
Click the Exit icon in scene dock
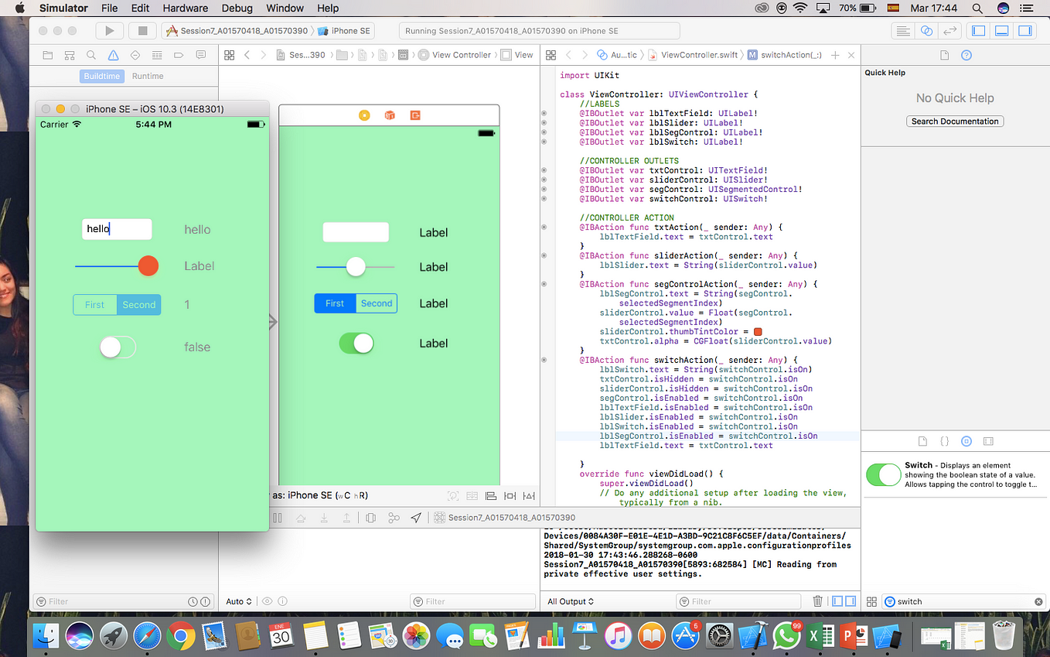pyautogui.click(x=415, y=115)
